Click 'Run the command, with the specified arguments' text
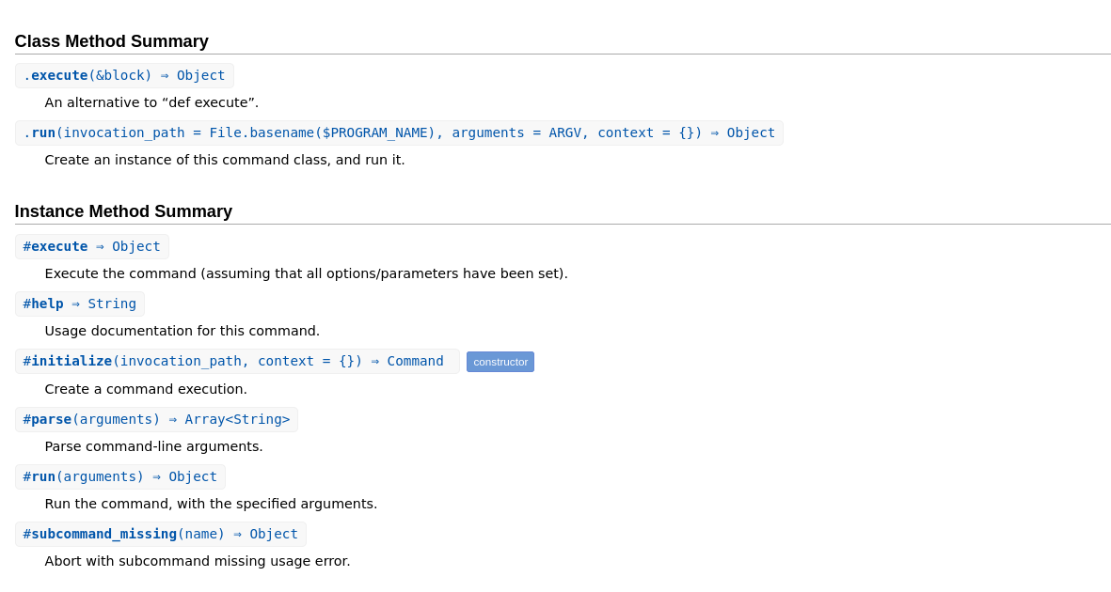 point(211,504)
